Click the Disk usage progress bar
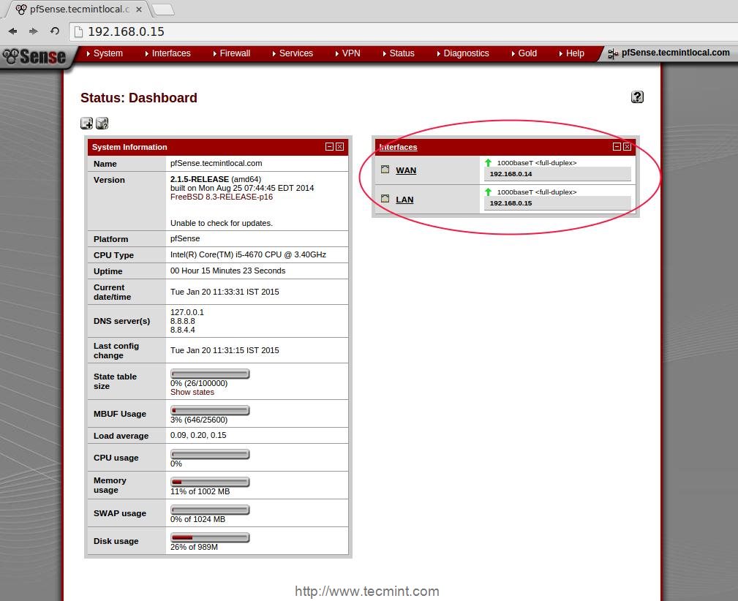 (210, 537)
